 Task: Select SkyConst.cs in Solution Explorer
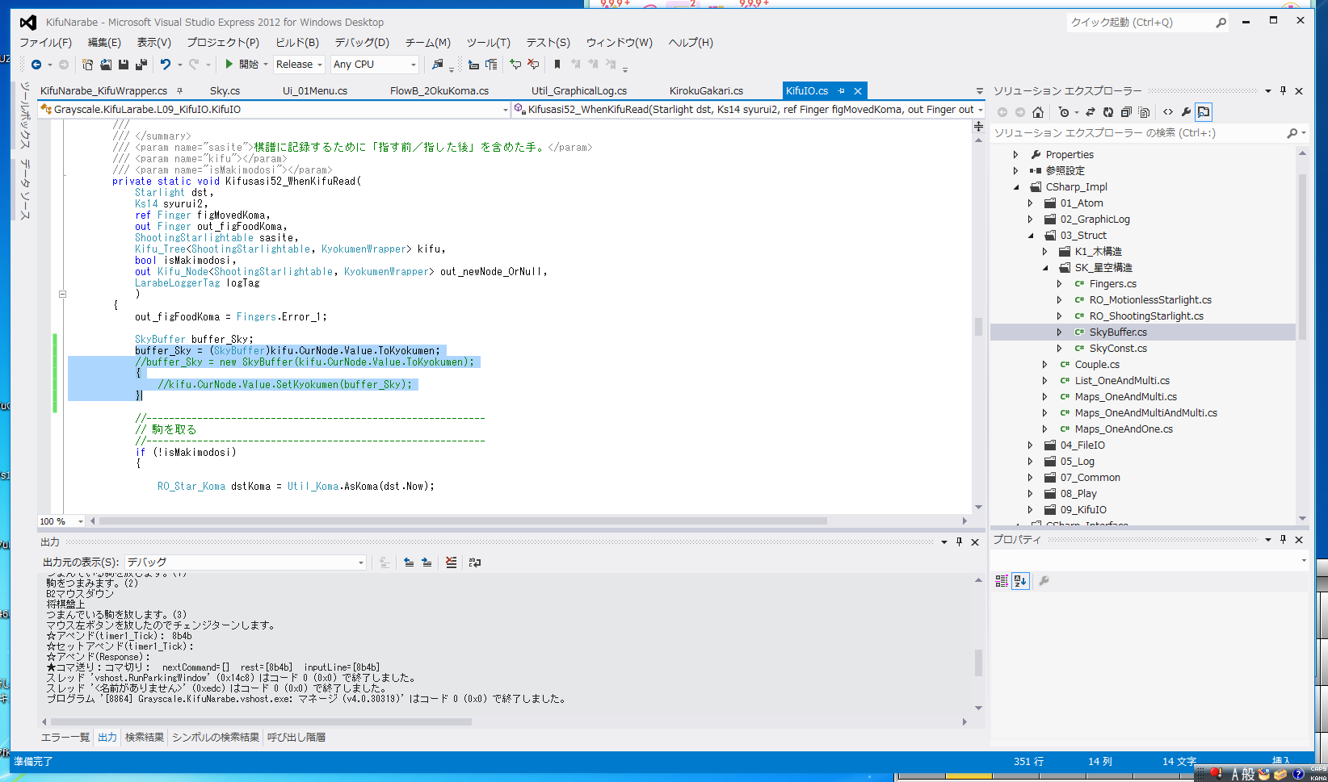[x=1118, y=349]
